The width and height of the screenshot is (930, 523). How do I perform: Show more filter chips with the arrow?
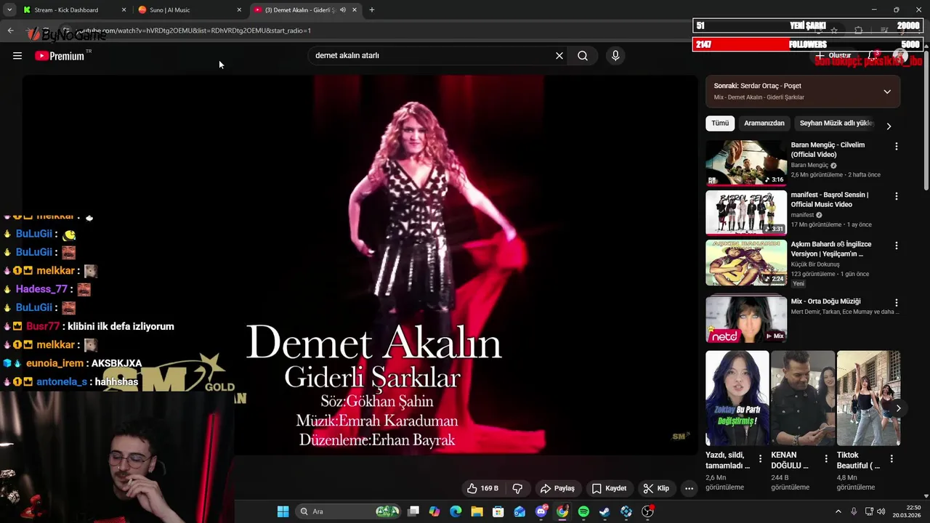point(889,126)
